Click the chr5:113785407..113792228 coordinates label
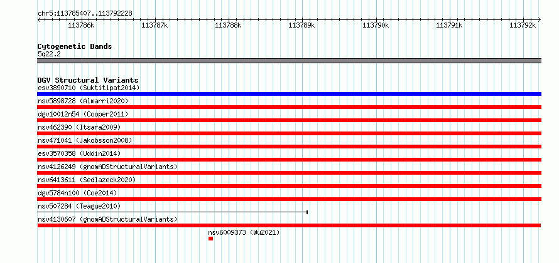The image size is (559, 263). pyautogui.click(x=85, y=13)
